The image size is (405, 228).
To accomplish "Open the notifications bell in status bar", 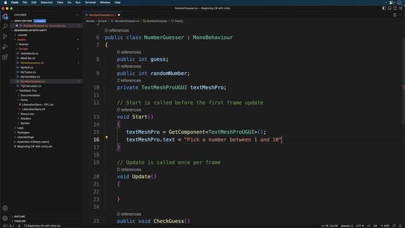I will tap(400, 225).
